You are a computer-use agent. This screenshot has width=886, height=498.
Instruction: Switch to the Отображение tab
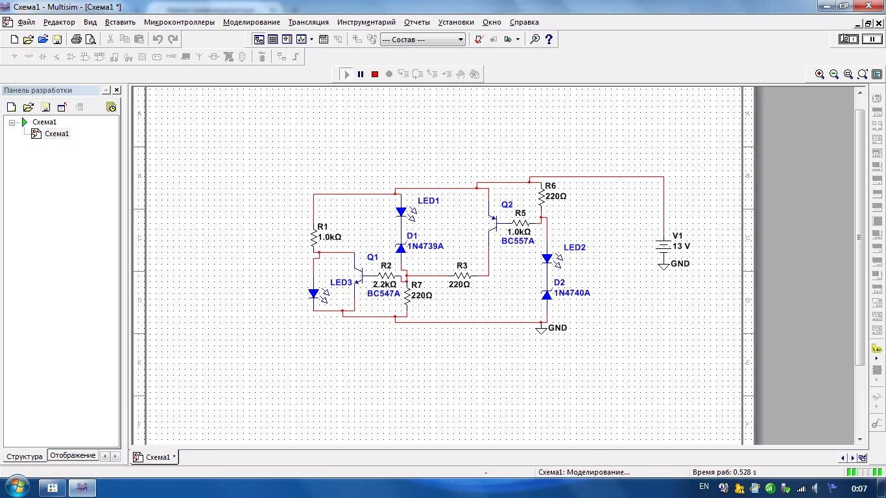tap(73, 456)
